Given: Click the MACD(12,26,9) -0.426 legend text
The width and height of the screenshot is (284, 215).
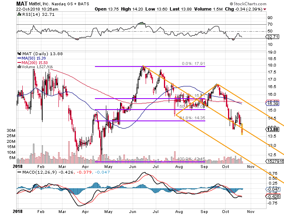Looking at the screenshot, I should coord(47,172).
